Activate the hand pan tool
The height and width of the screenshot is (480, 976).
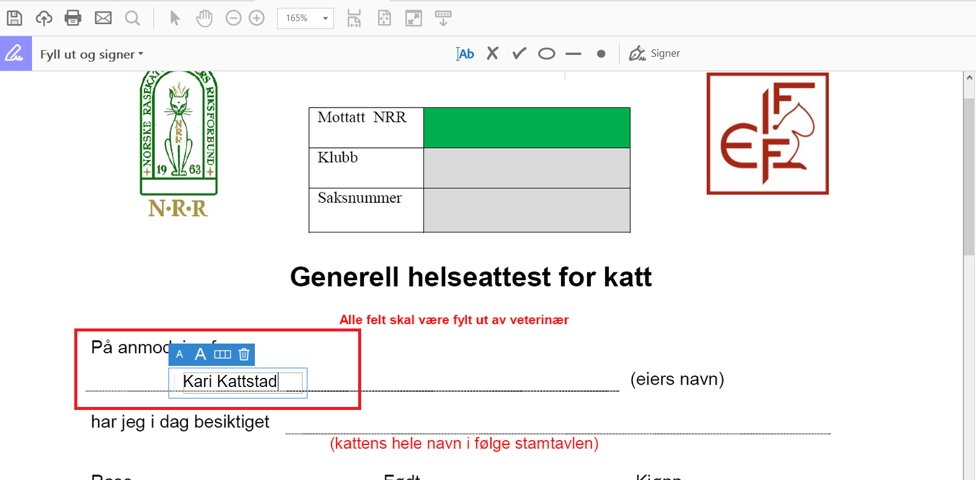(204, 18)
